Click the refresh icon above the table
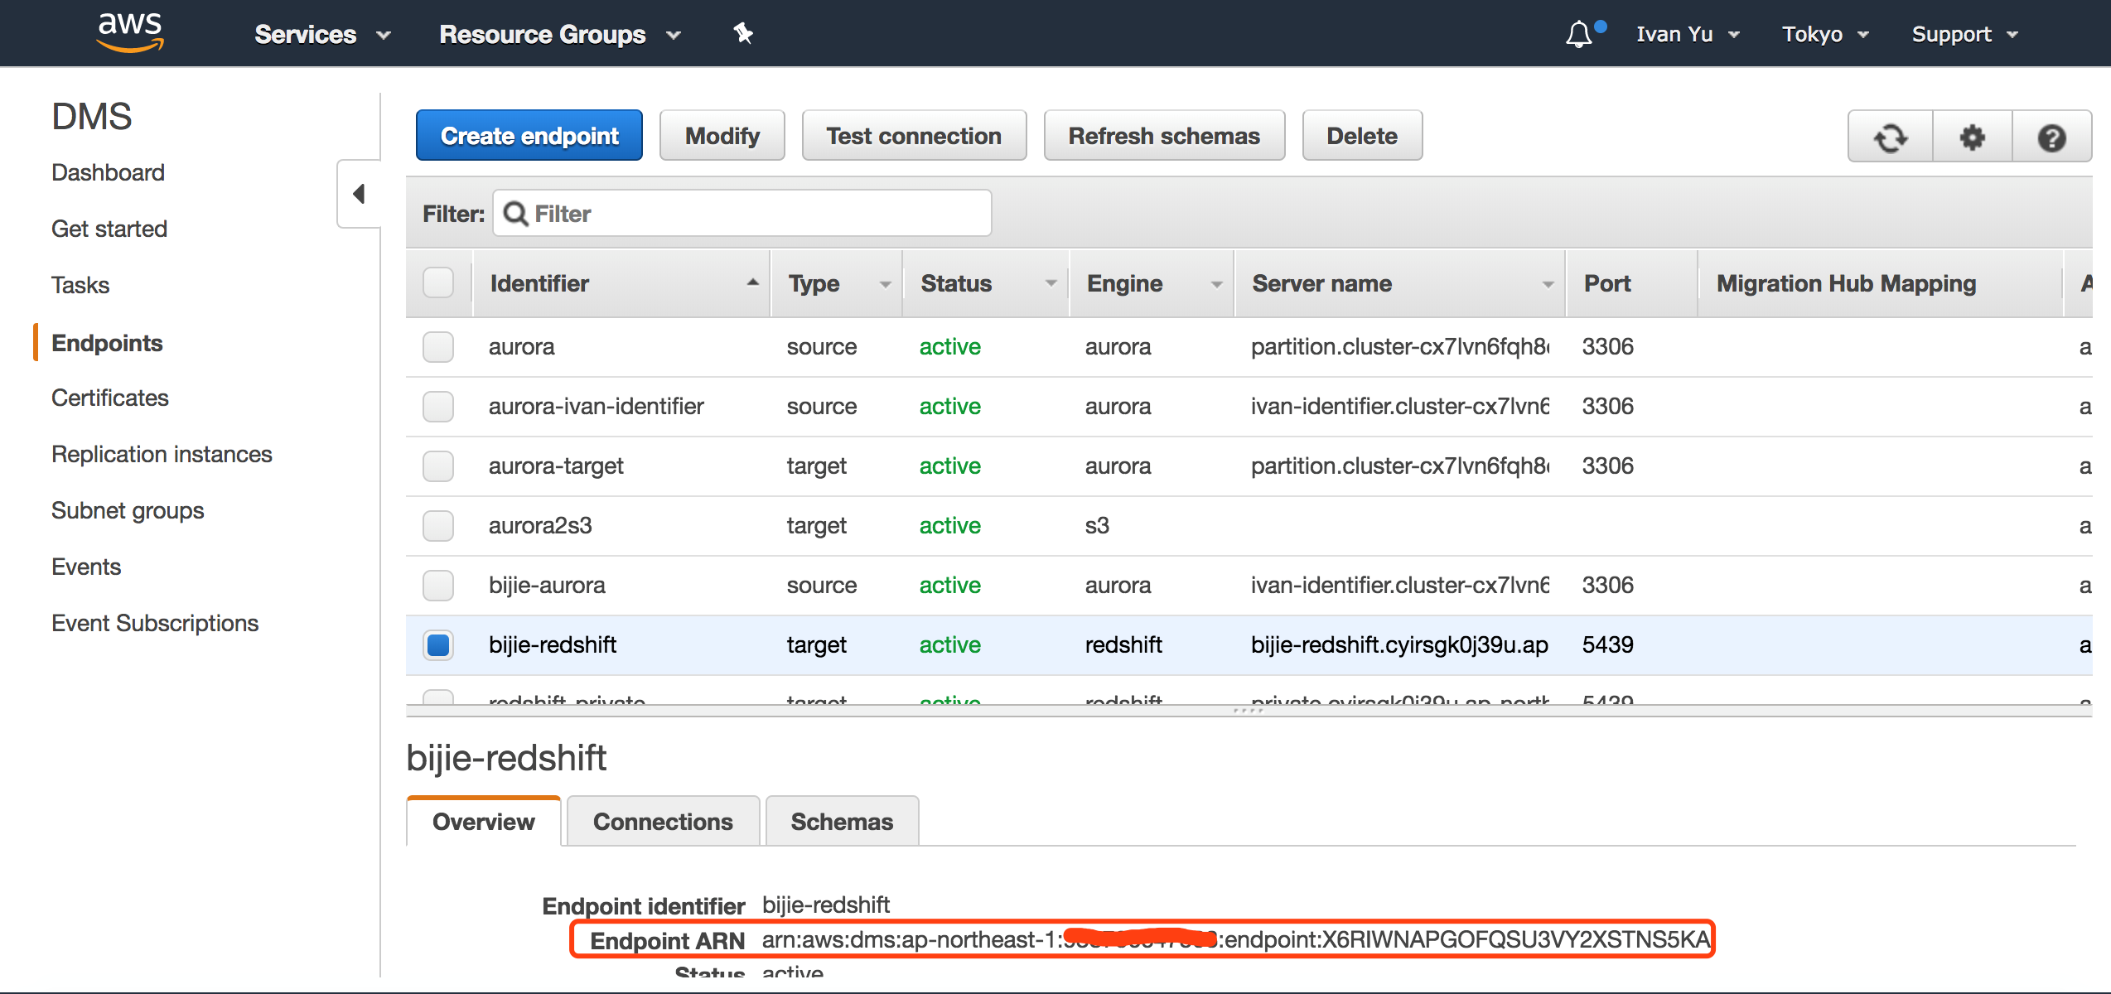Image resolution: width=2111 pixels, height=994 pixels. [1890, 138]
